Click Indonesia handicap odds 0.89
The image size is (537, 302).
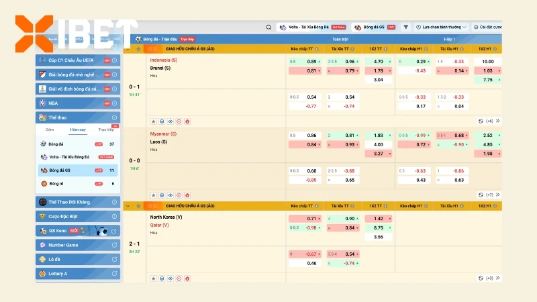(305, 62)
